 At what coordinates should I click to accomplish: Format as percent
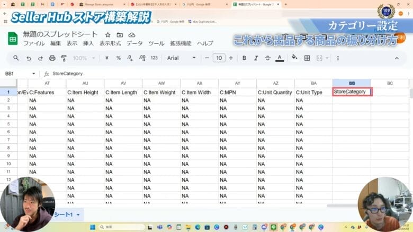pyautogui.click(x=119, y=58)
